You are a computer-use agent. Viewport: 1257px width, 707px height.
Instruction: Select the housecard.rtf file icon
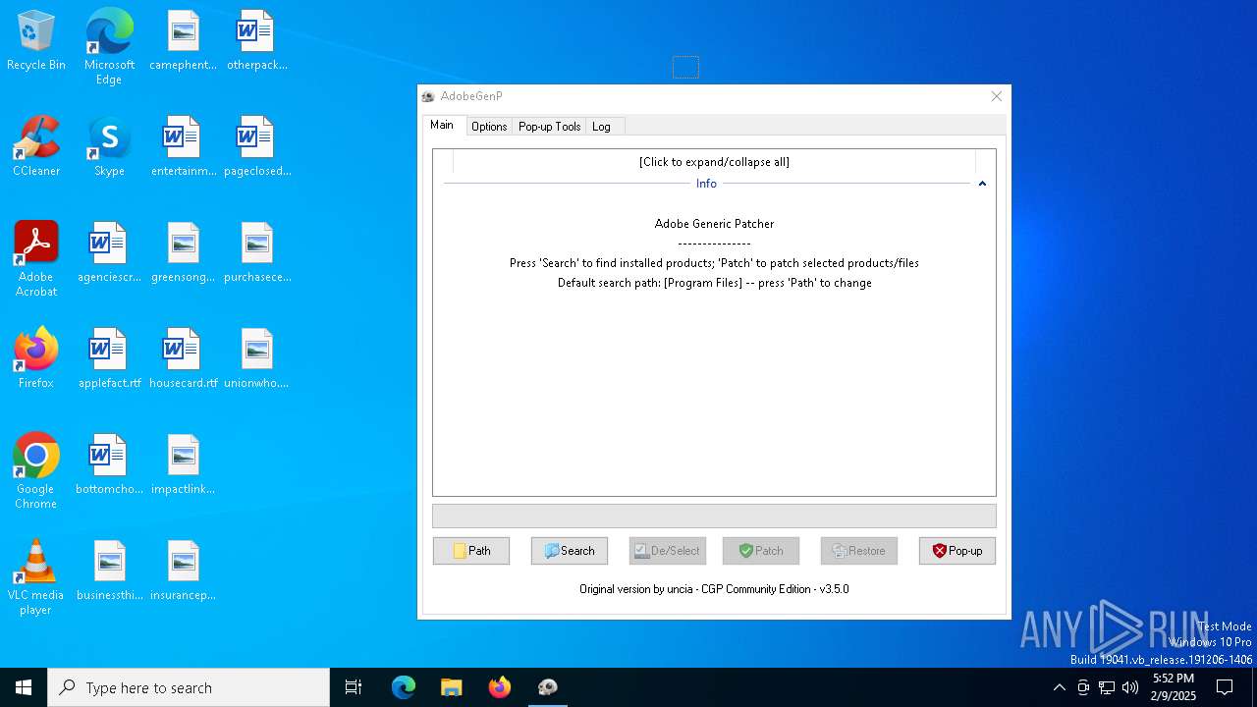tap(183, 358)
